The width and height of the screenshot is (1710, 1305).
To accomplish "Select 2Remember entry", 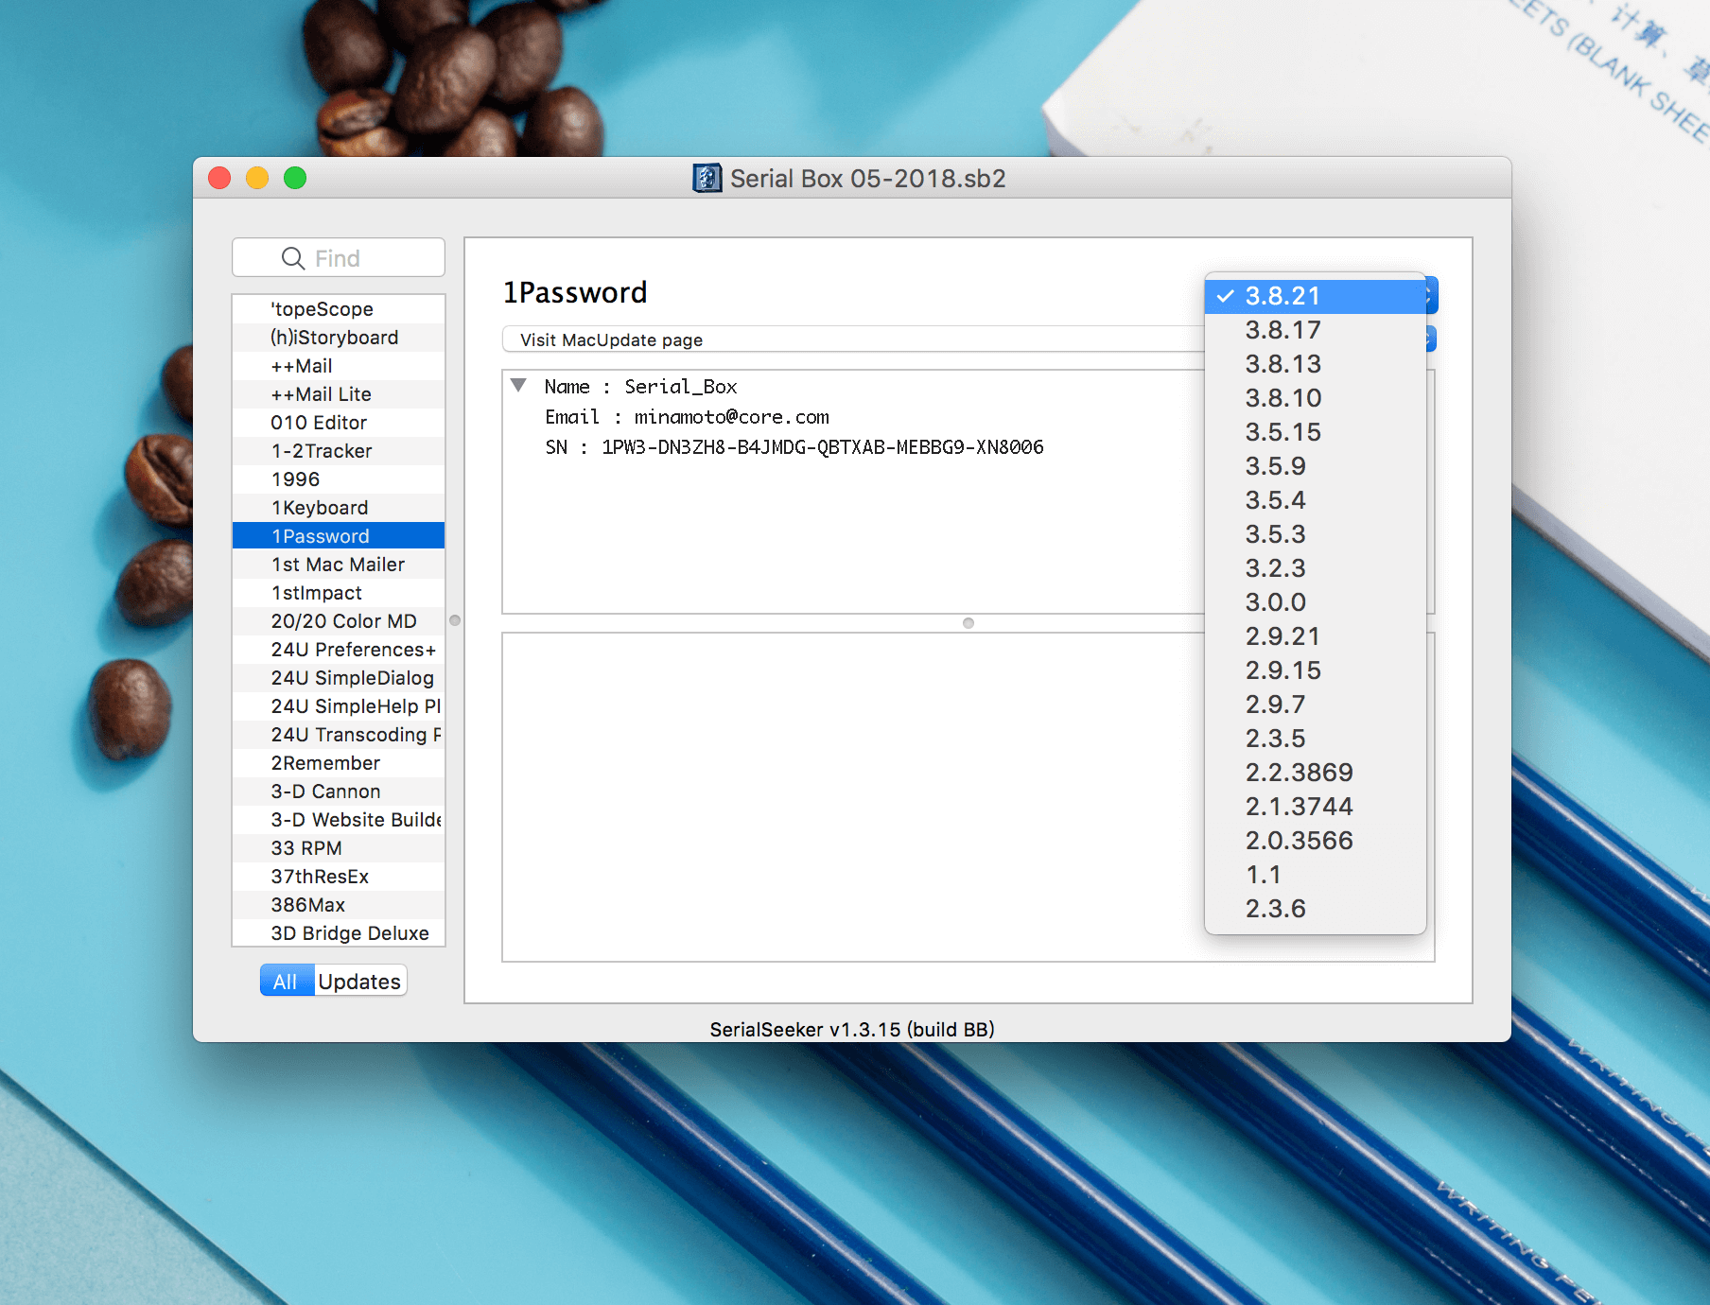I will coord(339,763).
